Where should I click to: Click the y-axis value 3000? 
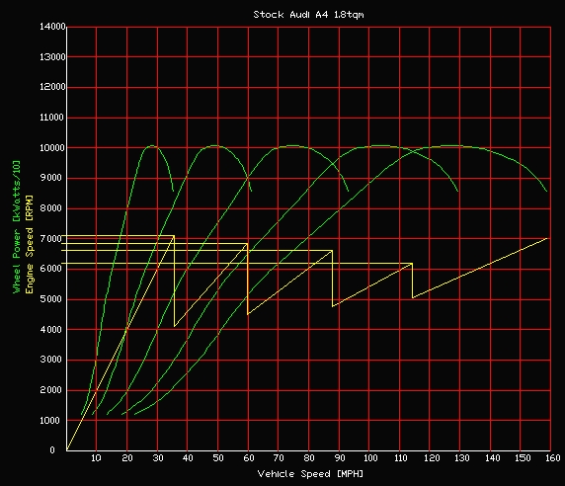(50, 360)
